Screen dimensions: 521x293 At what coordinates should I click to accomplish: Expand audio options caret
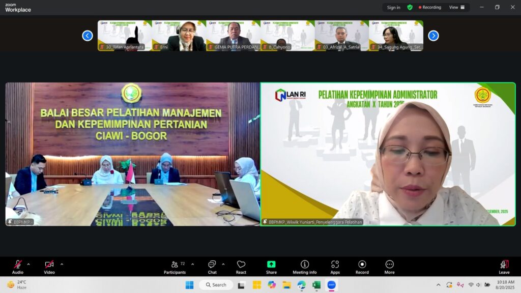tap(28, 265)
